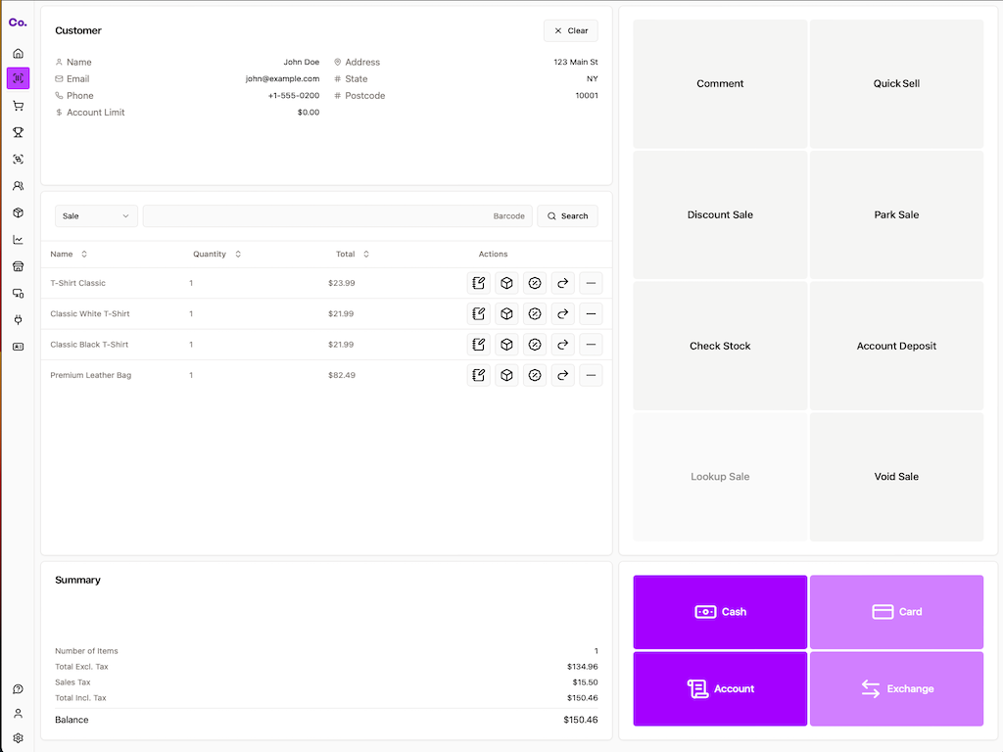Click the Search button beside barcode field

point(567,215)
